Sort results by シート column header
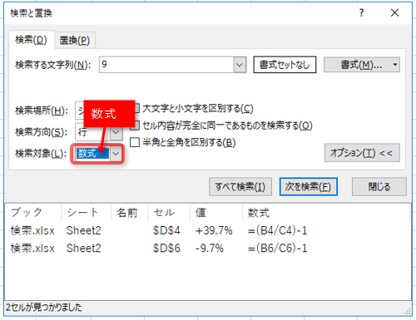Viewport: 416px width, 320px height. click(x=86, y=213)
